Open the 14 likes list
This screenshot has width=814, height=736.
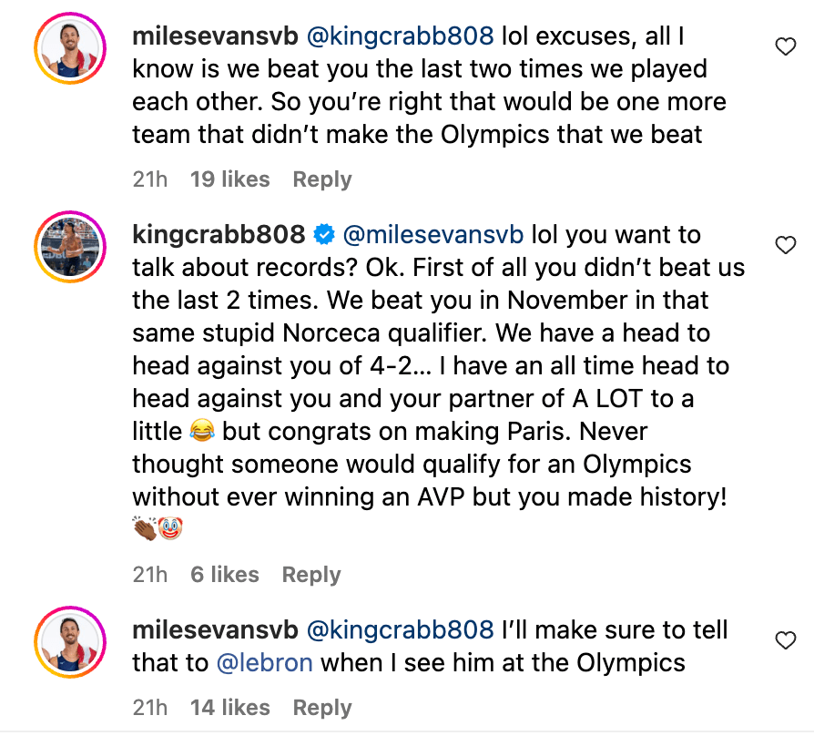click(x=229, y=708)
